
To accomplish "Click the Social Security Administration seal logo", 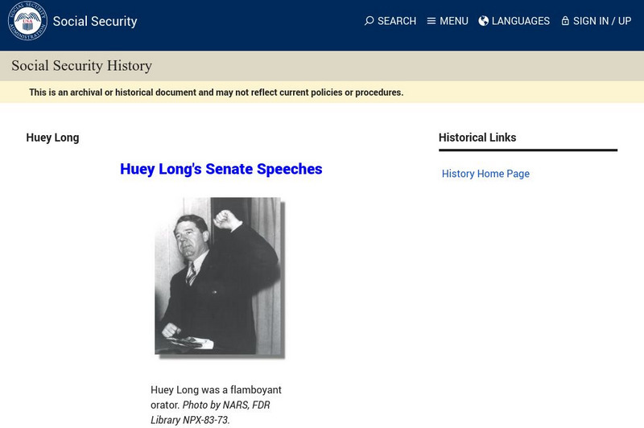I will [27, 21].
